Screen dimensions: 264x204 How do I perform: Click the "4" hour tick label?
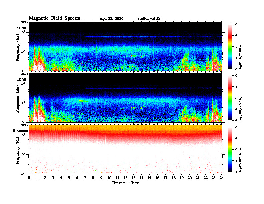coord(61,178)
